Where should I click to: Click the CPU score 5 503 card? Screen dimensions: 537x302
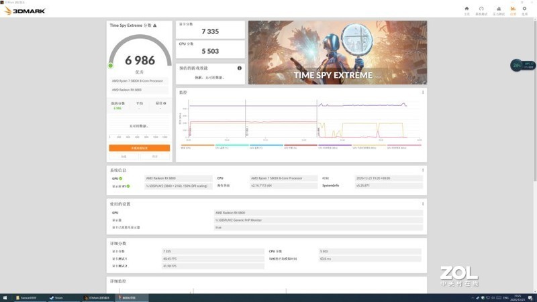(210, 50)
